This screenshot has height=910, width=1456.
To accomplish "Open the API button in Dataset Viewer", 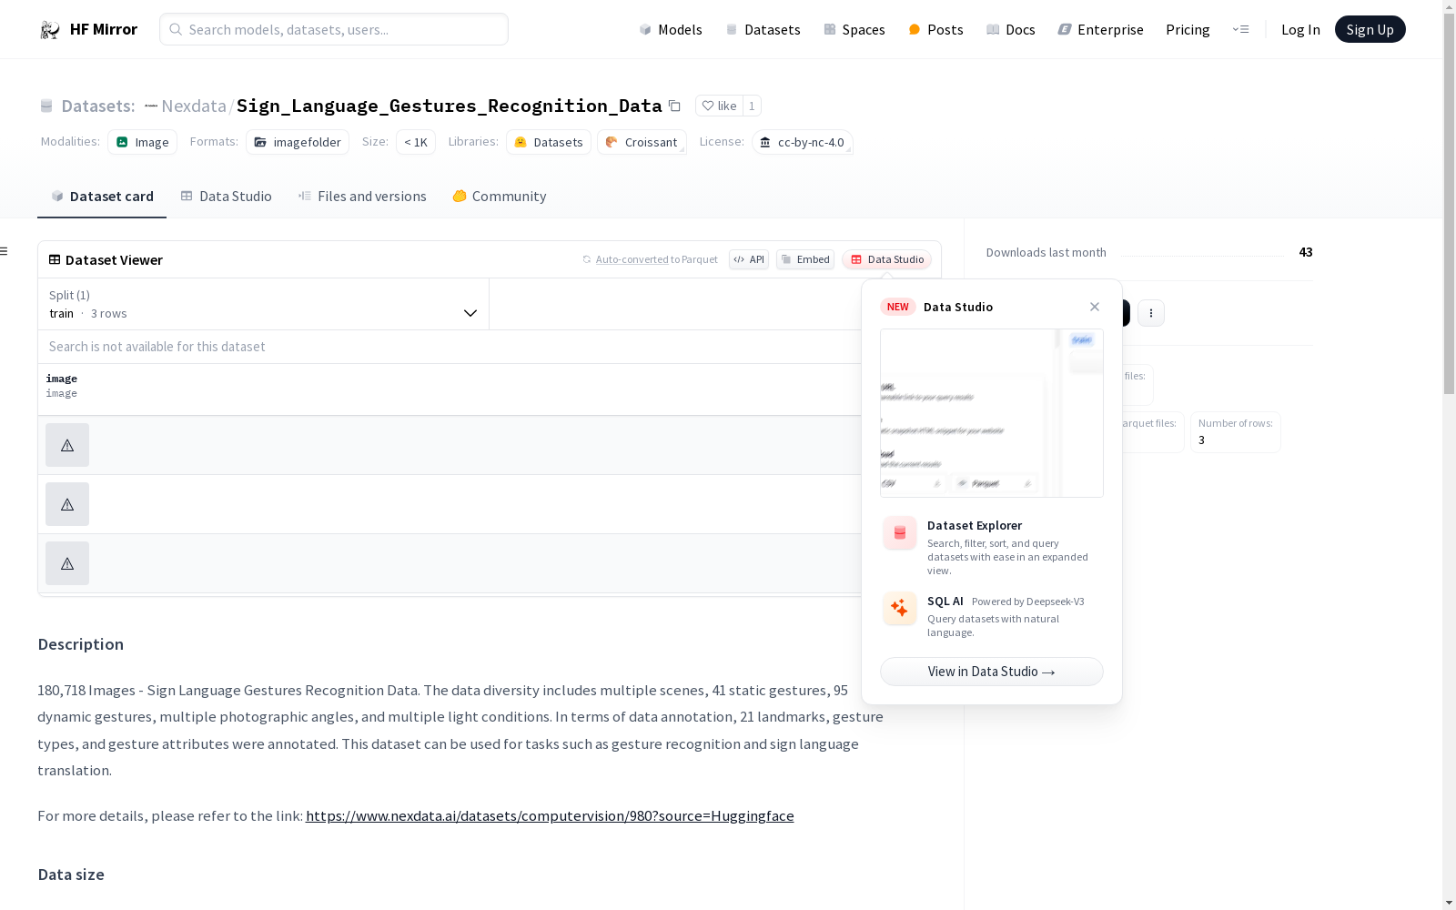I will (x=749, y=259).
